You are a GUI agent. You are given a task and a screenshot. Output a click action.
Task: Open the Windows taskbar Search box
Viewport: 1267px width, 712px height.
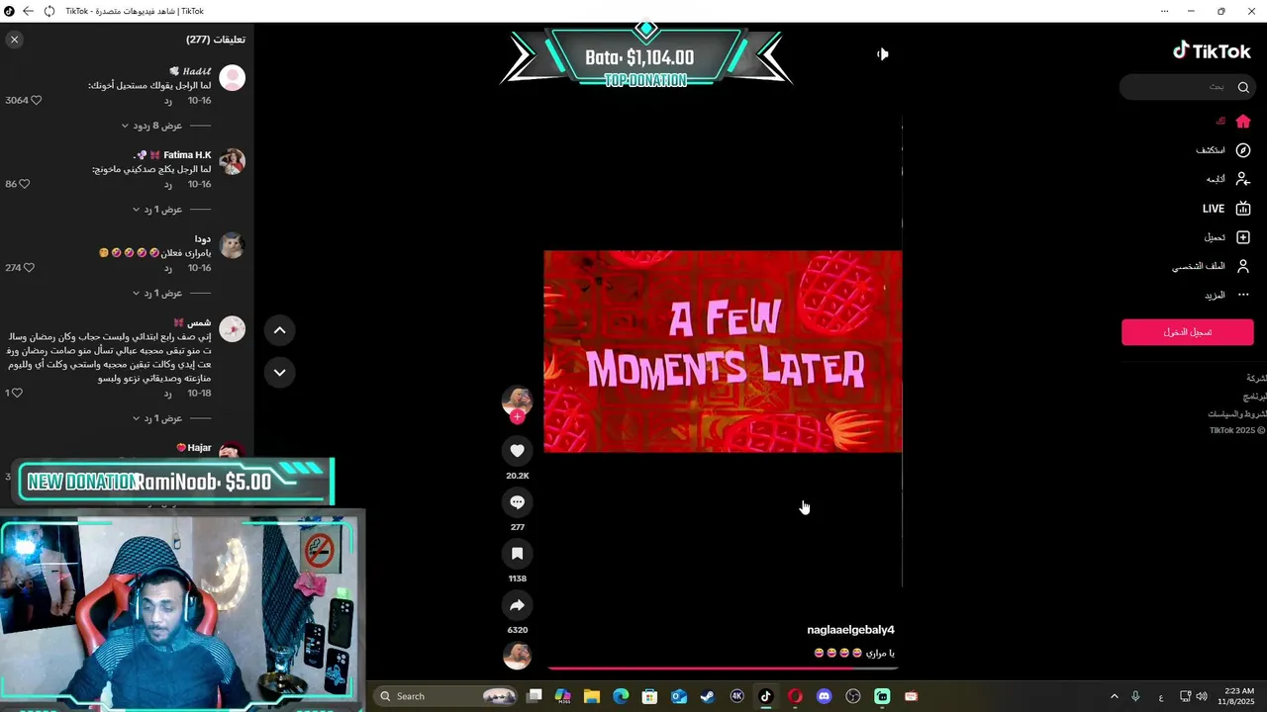point(447,696)
